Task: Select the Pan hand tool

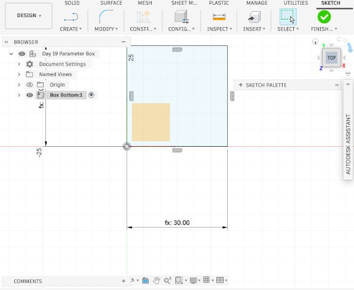Action: coord(156,281)
